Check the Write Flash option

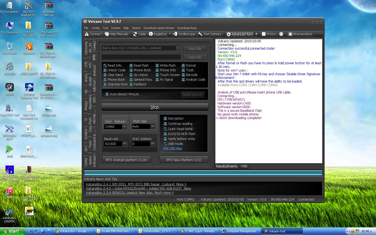157,66
